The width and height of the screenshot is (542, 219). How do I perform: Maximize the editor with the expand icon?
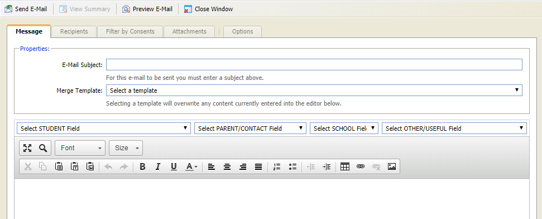[27, 148]
